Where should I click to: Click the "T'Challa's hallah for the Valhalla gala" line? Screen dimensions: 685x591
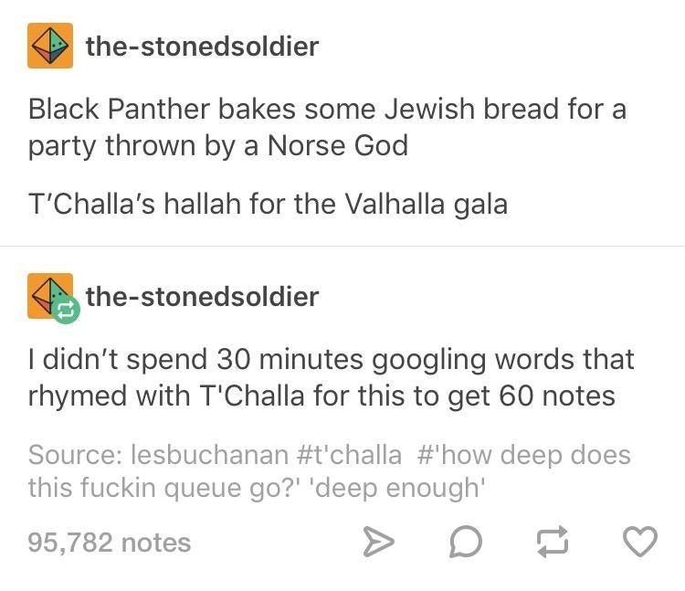tap(268, 204)
